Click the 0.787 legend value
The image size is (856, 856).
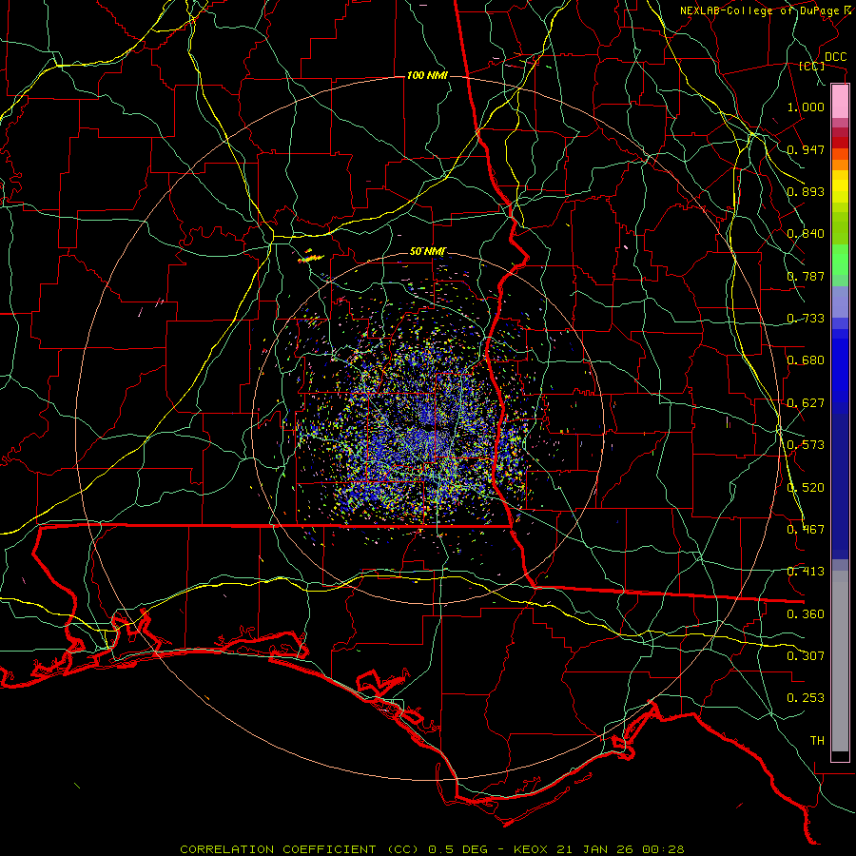pyautogui.click(x=806, y=276)
